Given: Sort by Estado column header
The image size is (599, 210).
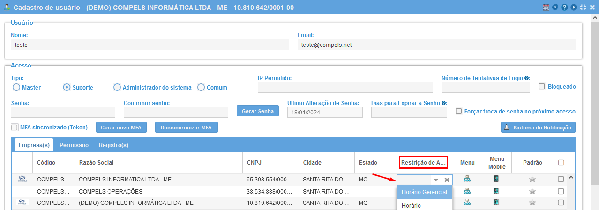Looking at the screenshot, I should (375, 163).
